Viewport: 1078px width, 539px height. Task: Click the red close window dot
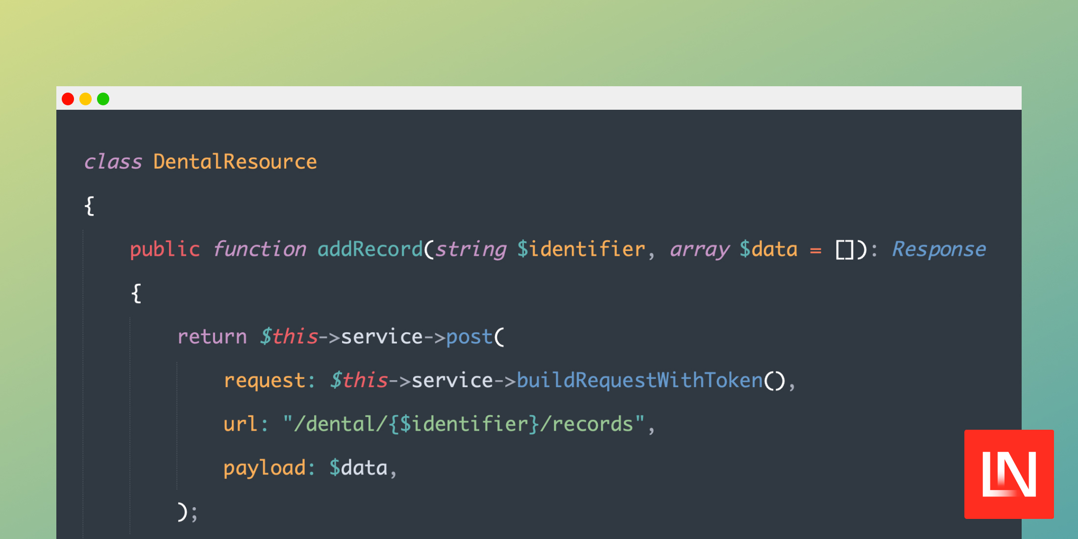point(68,99)
